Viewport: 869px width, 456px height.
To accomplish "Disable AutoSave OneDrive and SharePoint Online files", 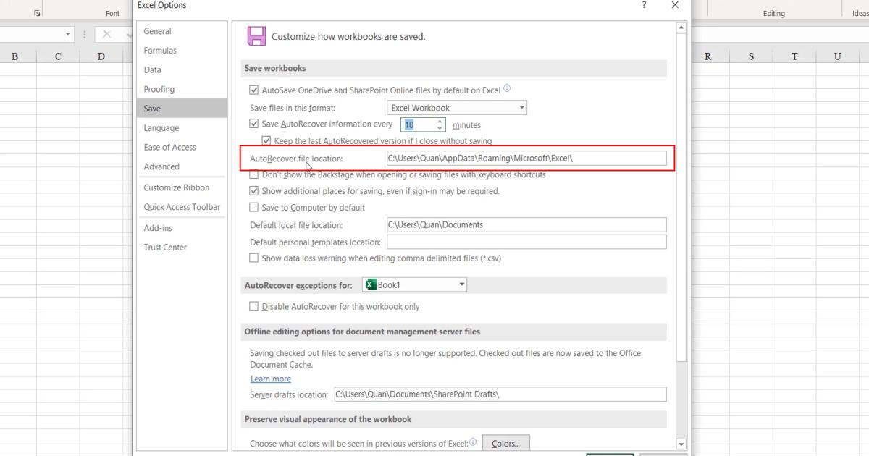I will click(x=254, y=88).
